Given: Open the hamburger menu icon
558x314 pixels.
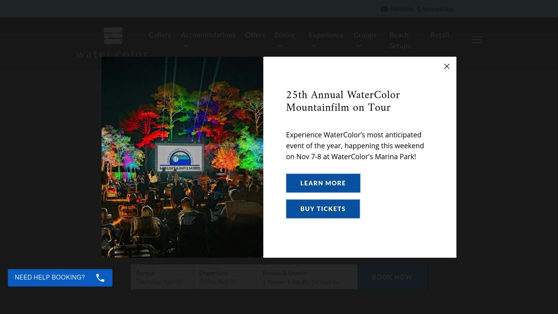Looking at the screenshot, I should (x=477, y=40).
